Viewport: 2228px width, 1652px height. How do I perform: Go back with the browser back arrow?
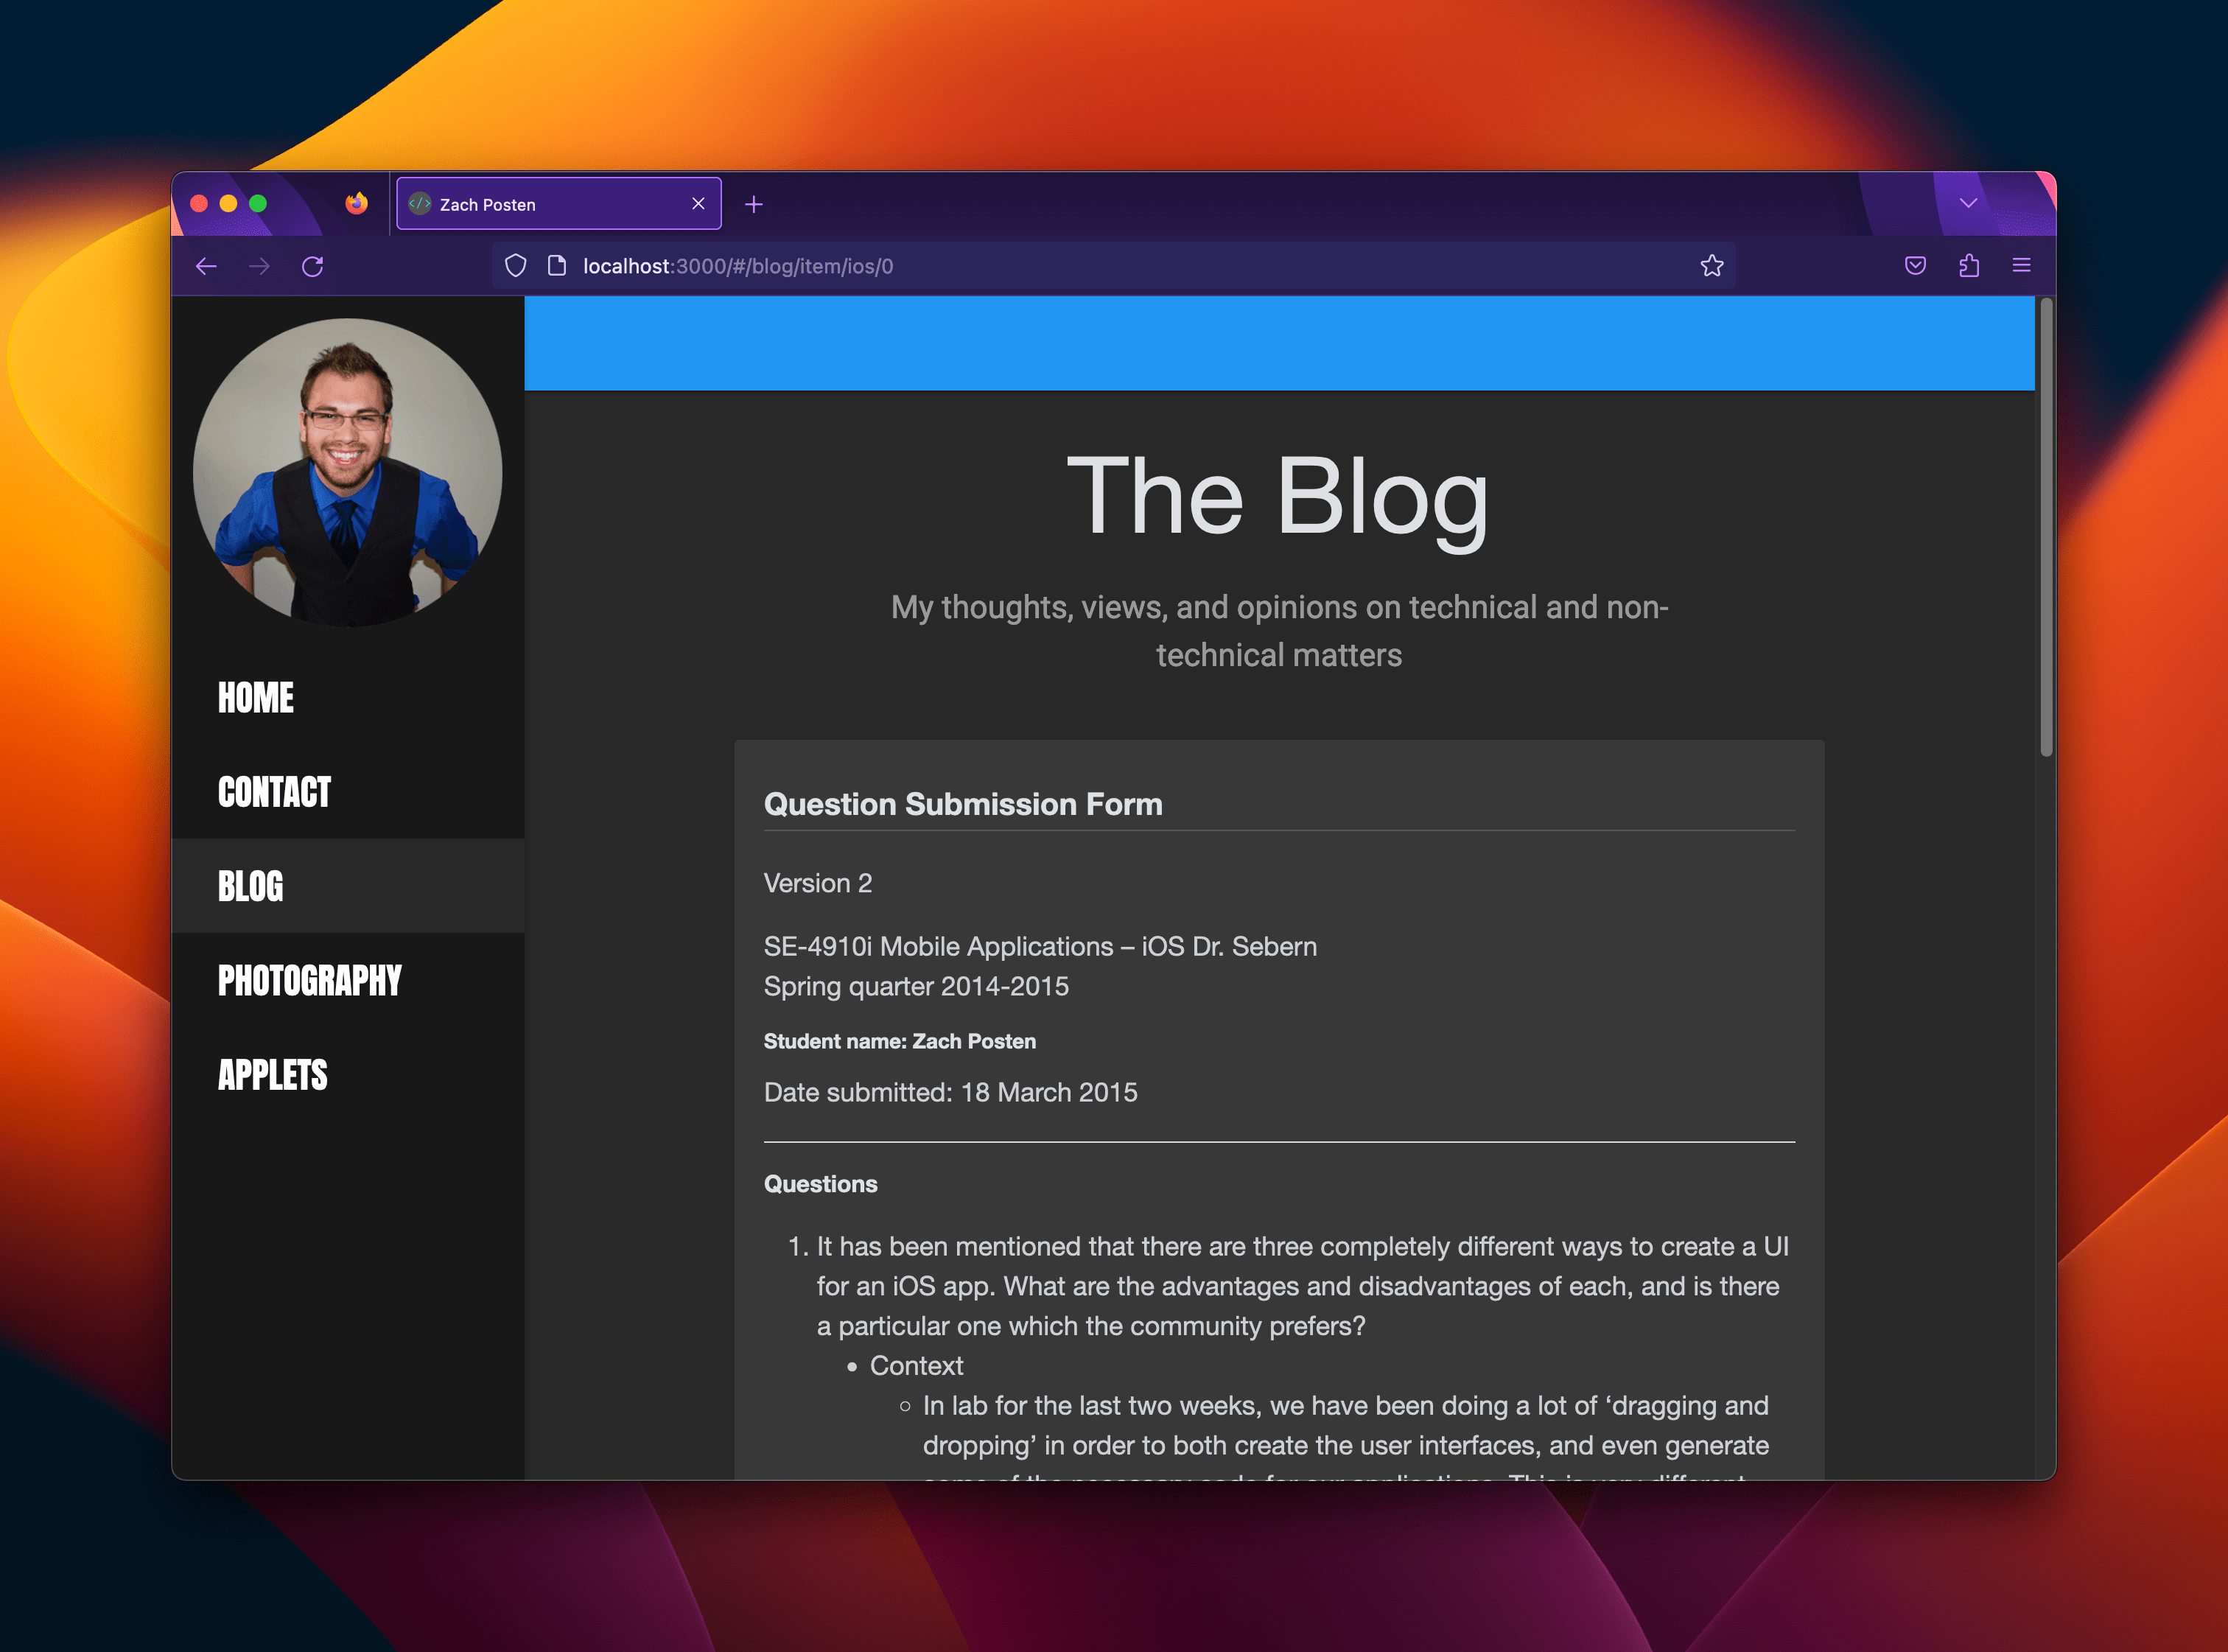coord(206,266)
